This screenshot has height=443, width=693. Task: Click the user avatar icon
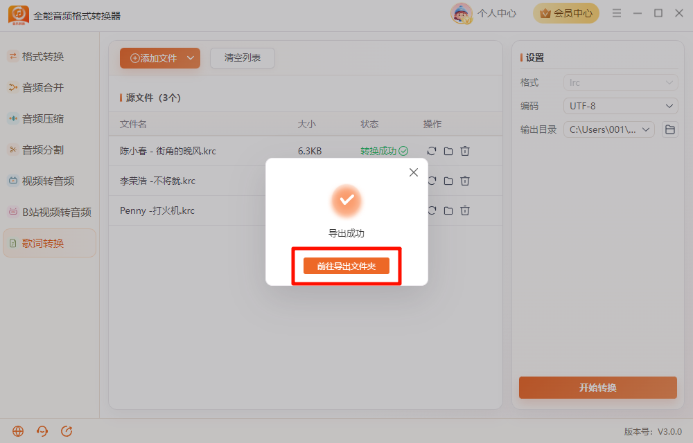[462, 14]
